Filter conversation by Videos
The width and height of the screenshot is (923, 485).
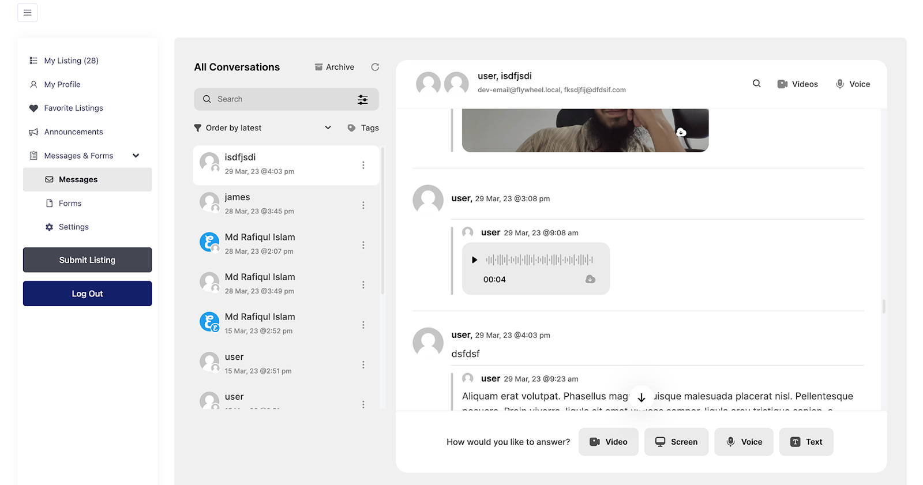tap(798, 84)
